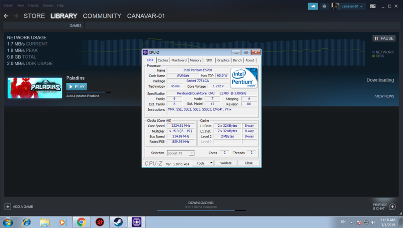Open the Games menu in Steam
The image size is (403, 228).
[x=48, y=5]
